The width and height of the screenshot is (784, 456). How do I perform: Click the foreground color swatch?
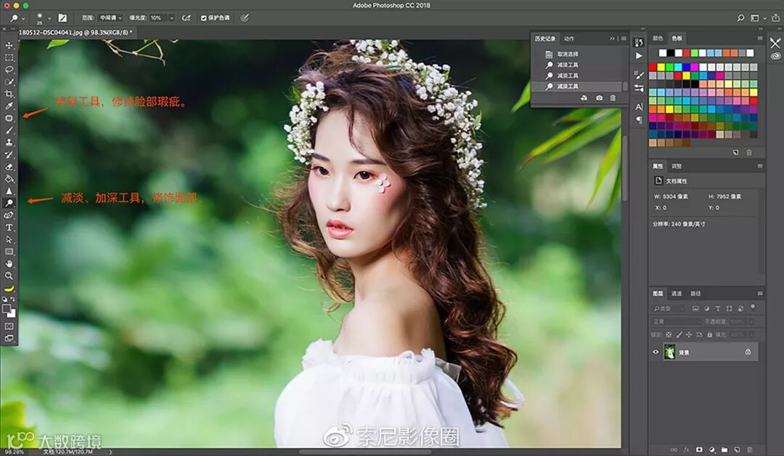(7, 309)
